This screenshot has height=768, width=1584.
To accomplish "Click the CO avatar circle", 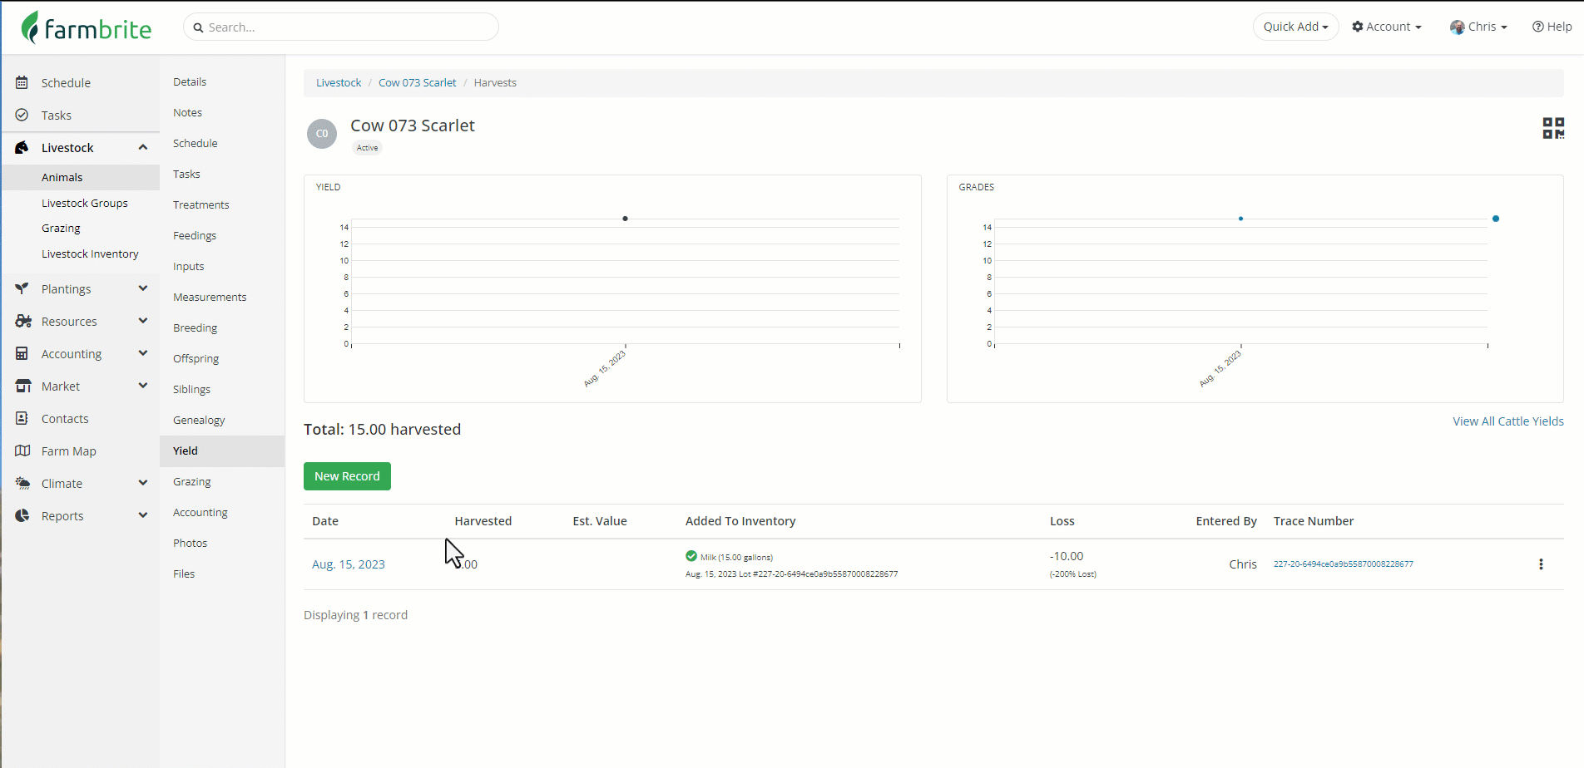I will pos(322,134).
